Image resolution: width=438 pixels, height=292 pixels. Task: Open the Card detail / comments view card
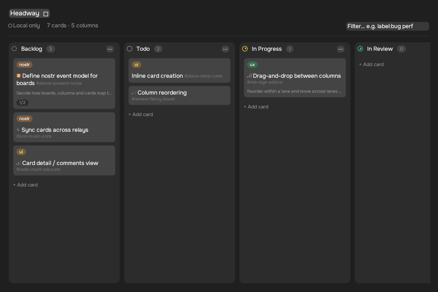(64, 161)
